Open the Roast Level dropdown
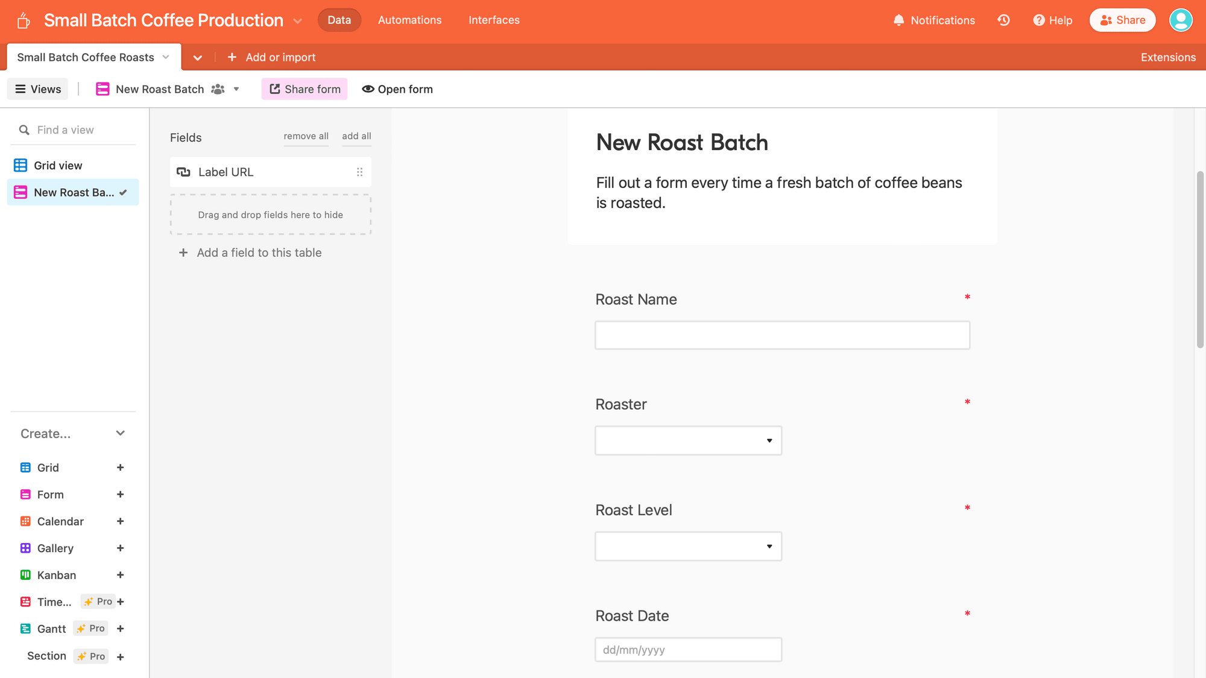 pos(688,546)
